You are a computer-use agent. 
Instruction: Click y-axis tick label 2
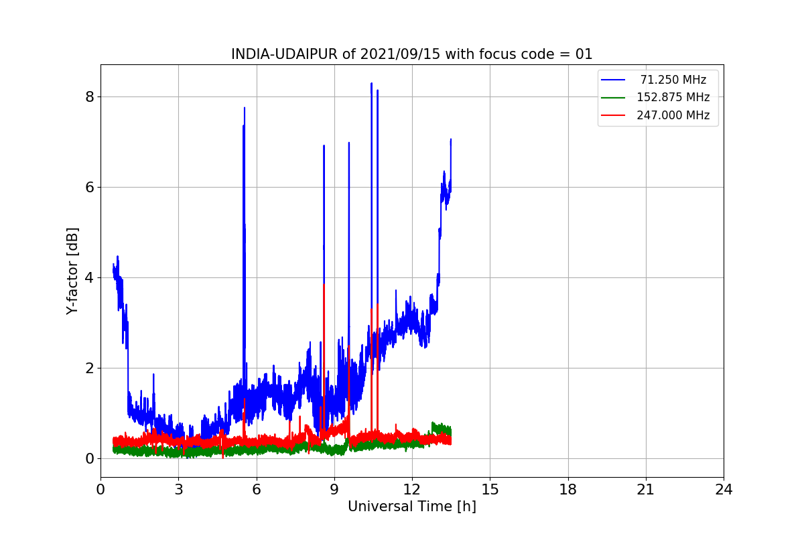point(90,368)
